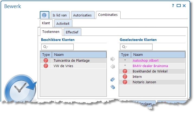
Task: Click double right arrows to add all customers
Action: pos(113,80)
